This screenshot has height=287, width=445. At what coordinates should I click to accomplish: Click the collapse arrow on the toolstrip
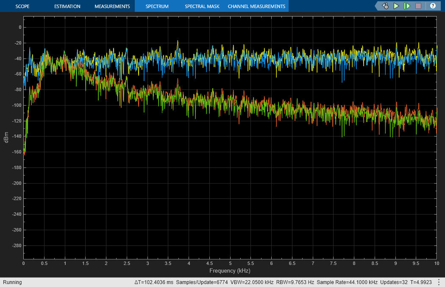[x=375, y=6]
